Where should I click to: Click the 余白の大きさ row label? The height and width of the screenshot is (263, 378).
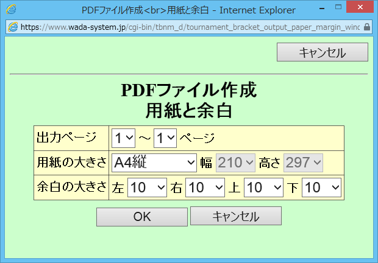pyautogui.click(x=71, y=187)
